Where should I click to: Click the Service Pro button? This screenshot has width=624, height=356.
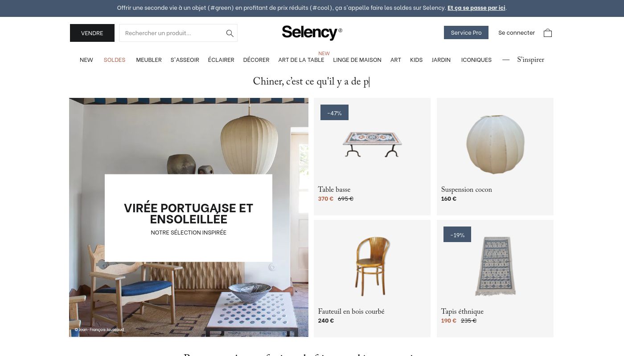[466, 32]
